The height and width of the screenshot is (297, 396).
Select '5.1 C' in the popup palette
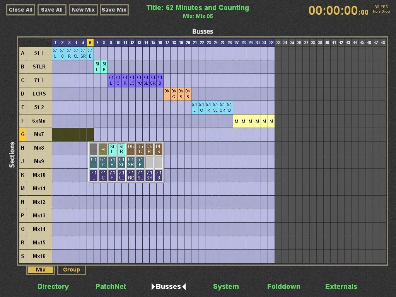click(103, 162)
